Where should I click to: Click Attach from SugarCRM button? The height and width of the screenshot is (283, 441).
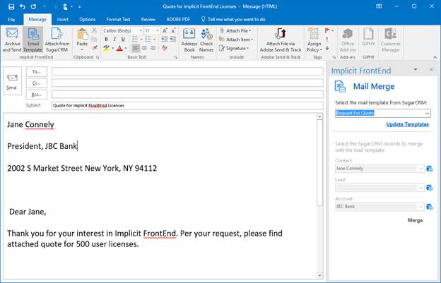coord(57,39)
